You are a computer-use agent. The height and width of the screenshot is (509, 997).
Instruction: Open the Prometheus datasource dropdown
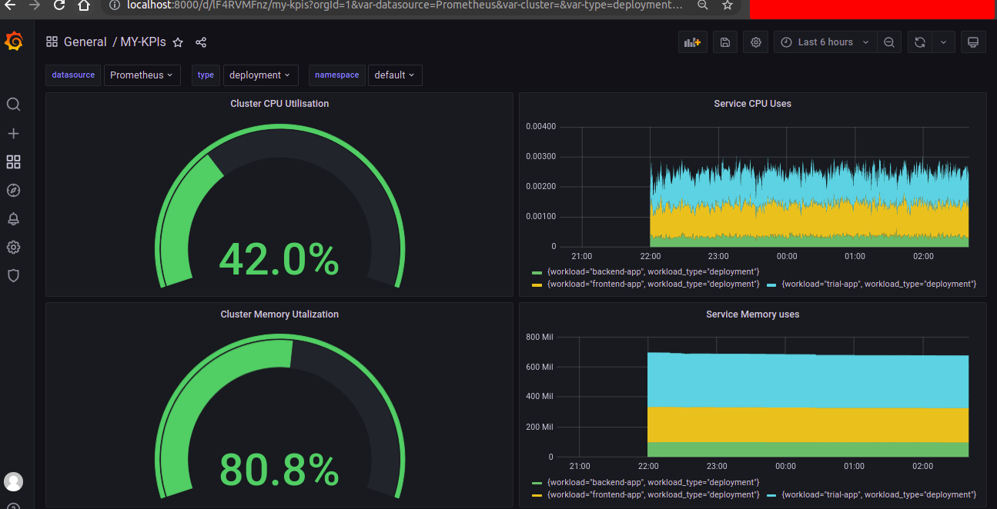[142, 75]
